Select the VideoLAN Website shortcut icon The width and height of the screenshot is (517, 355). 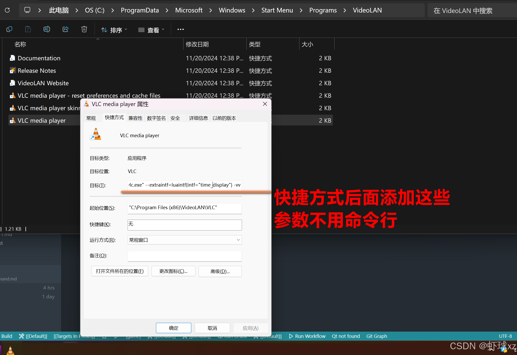coord(12,83)
